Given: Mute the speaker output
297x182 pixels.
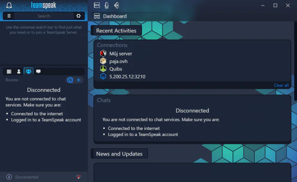Looking at the screenshot, I should pos(116,5).
